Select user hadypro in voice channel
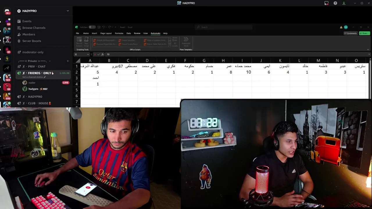372x209 pixels. [33, 89]
